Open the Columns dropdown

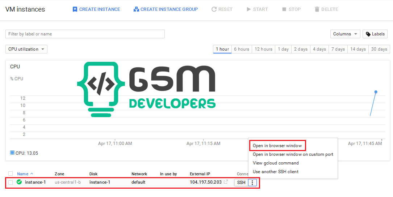pos(345,34)
